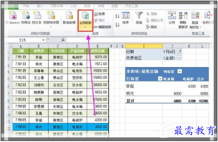Open the 行标签 row labels dropdown

(160, 79)
